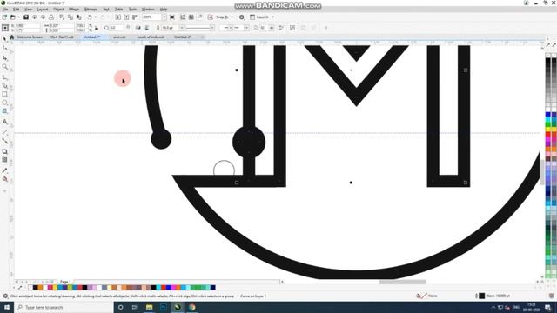Select the Shape tool
Screen dimensions: 557x313
[5, 48]
